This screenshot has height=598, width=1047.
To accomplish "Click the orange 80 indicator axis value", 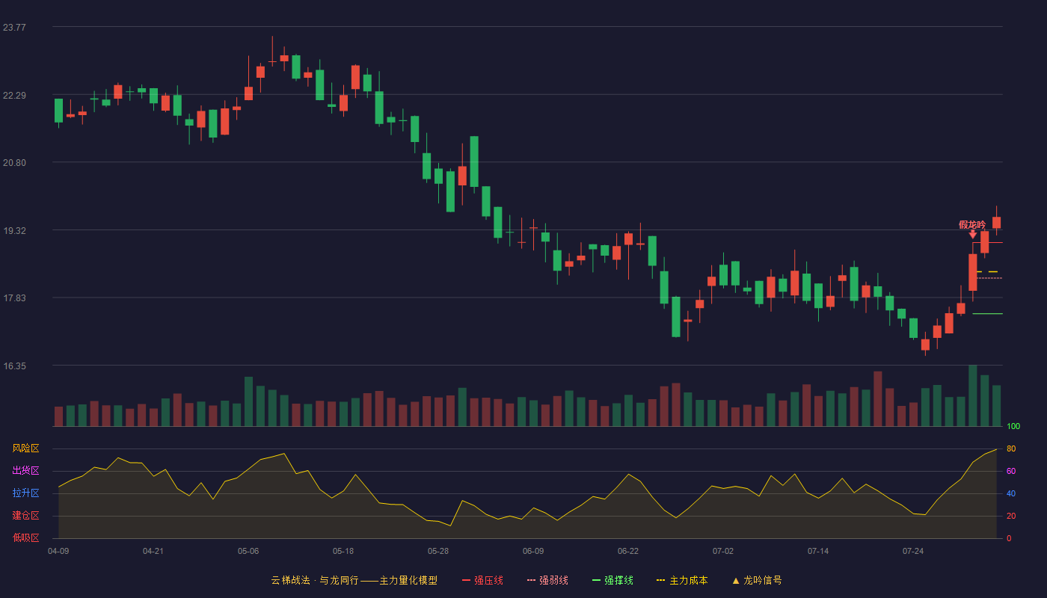I will coord(1011,449).
